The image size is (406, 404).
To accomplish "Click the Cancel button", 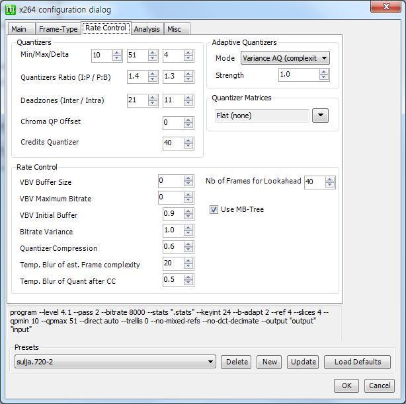I will (x=380, y=386).
